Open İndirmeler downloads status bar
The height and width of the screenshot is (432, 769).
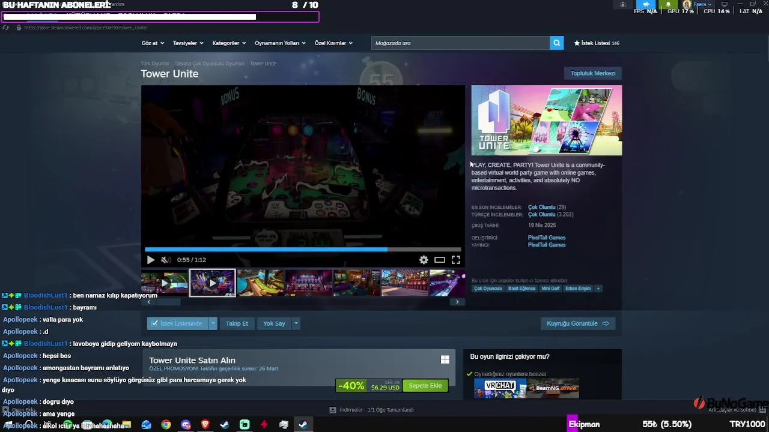[x=372, y=410]
